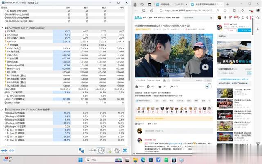The image size is (262, 164).
Task: Share the video with arrow icon
Action: click(x=172, y=87)
